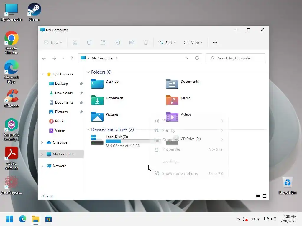Go up one level with up arrow
The image size is (302, 226).
72,58
